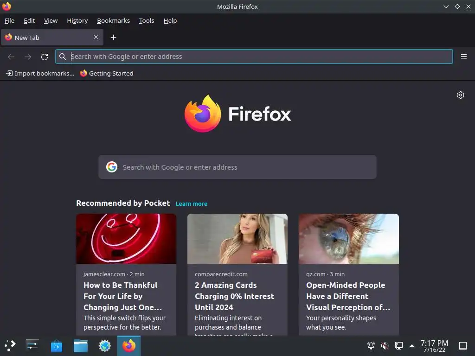Image resolution: width=475 pixels, height=356 pixels.
Task: Open the Help menu
Action: [170, 20]
